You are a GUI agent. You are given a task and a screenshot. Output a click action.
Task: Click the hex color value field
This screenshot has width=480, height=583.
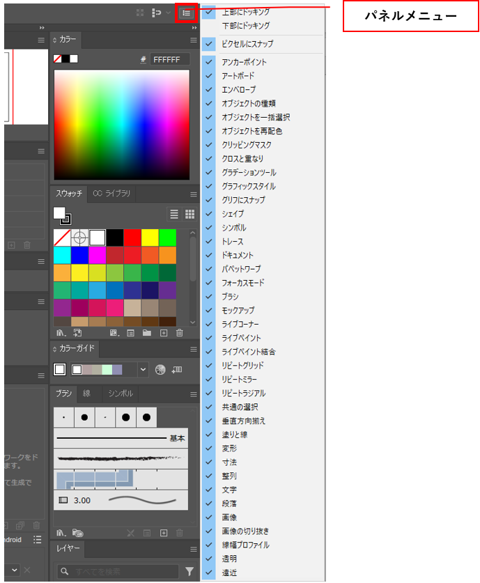click(x=170, y=60)
